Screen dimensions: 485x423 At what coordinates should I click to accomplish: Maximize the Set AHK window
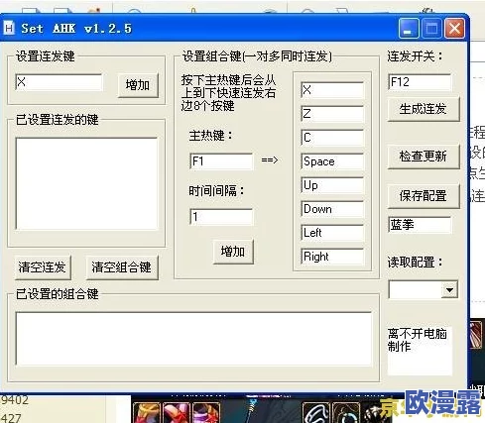(431, 29)
